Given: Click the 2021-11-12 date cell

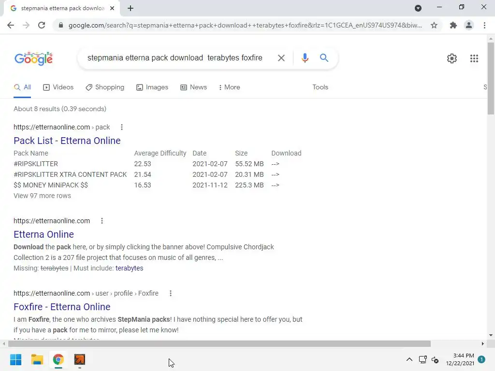Looking at the screenshot, I should click(210, 185).
